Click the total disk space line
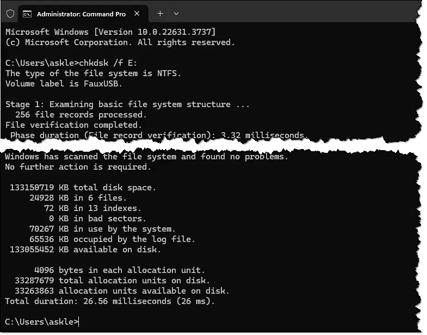 pos(83,188)
